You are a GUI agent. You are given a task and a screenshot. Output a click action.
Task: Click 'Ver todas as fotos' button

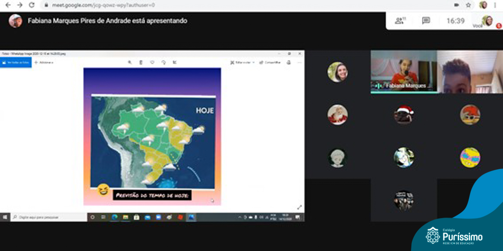click(x=16, y=62)
